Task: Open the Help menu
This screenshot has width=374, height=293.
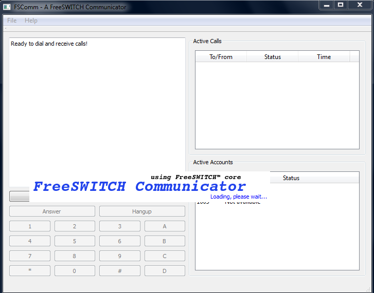Action: 31,21
